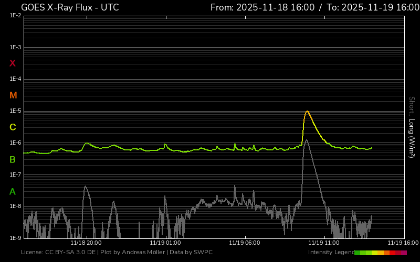Image resolution: width=420 pixels, height=262 pixels.
Task: Click the 1E-5 y-axis tick label
Action: point(15,111)
